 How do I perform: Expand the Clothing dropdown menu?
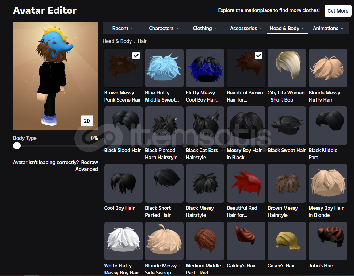click(x=205, y=28)
